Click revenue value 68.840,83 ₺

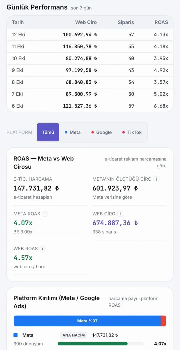82,82
